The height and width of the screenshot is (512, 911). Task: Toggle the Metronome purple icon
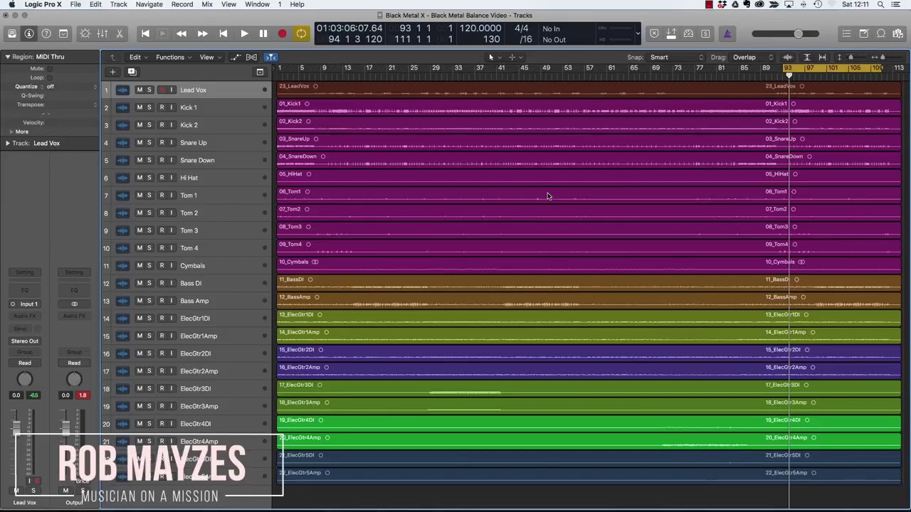point(727,33)
